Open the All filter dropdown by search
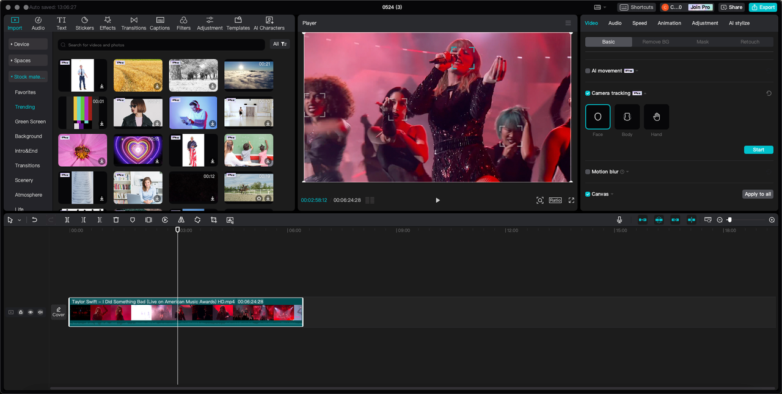 coord(280,44)
